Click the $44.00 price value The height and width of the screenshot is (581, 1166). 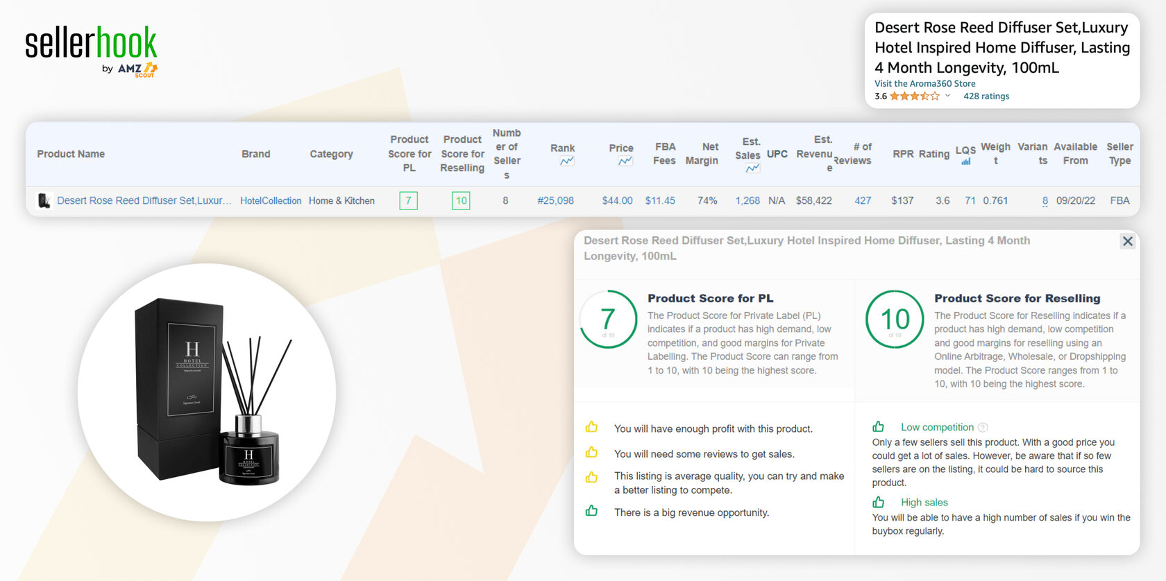pos(617,200)
